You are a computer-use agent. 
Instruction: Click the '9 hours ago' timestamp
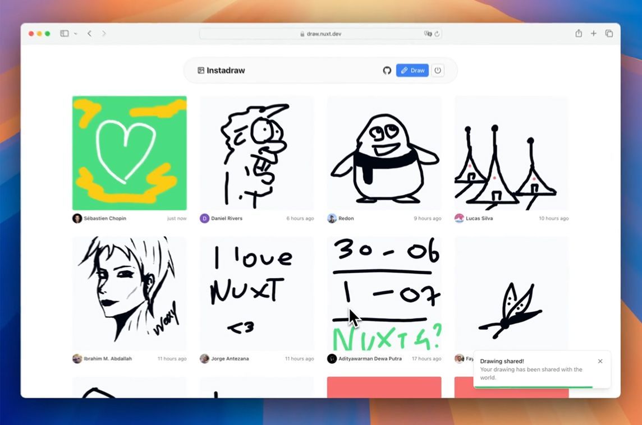tap(428, 219)
